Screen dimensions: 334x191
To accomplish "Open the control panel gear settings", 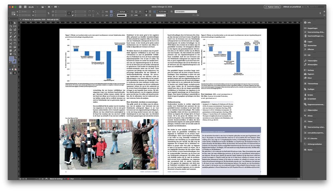I will pos(324,11).
